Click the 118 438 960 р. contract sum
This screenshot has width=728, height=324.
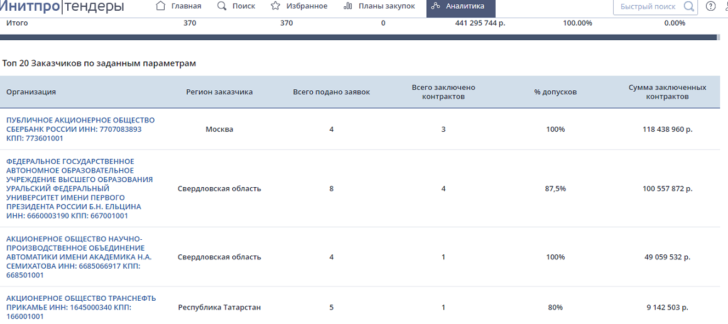pos(668,129)
